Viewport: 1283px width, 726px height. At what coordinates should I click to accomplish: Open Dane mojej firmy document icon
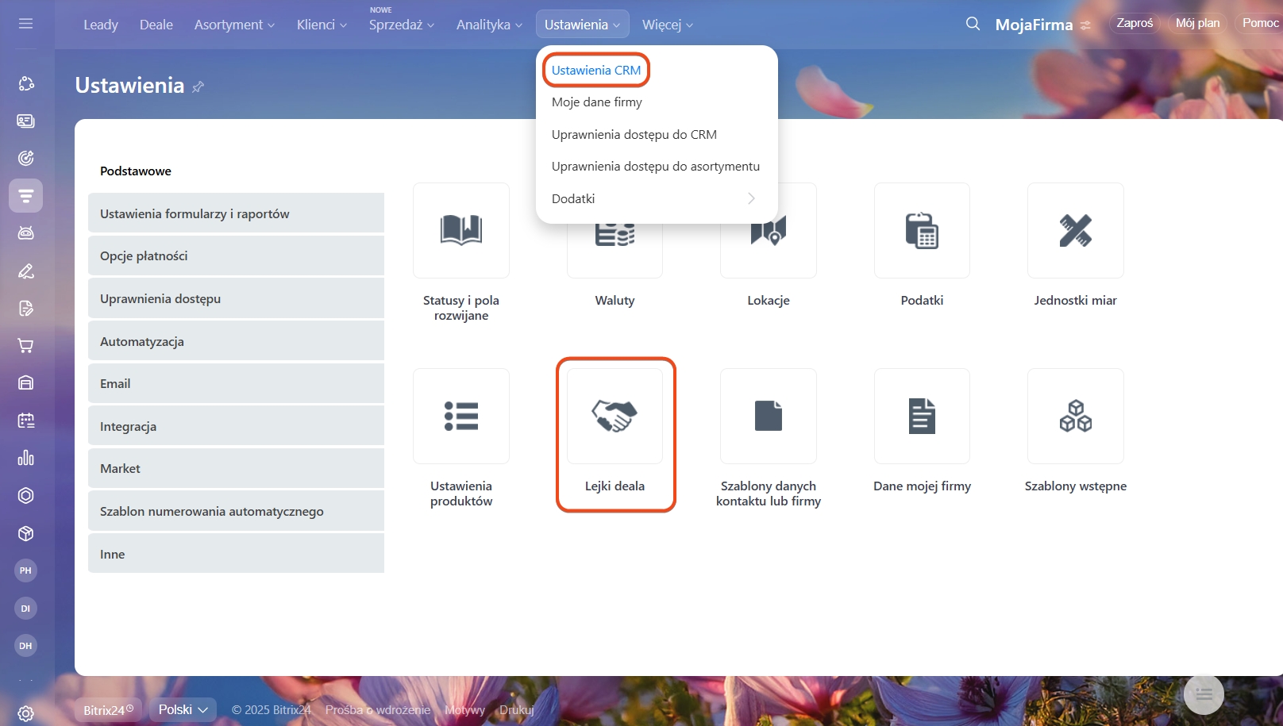click(922, 416)
